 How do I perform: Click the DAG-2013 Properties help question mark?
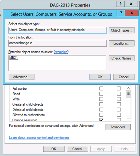120,4
